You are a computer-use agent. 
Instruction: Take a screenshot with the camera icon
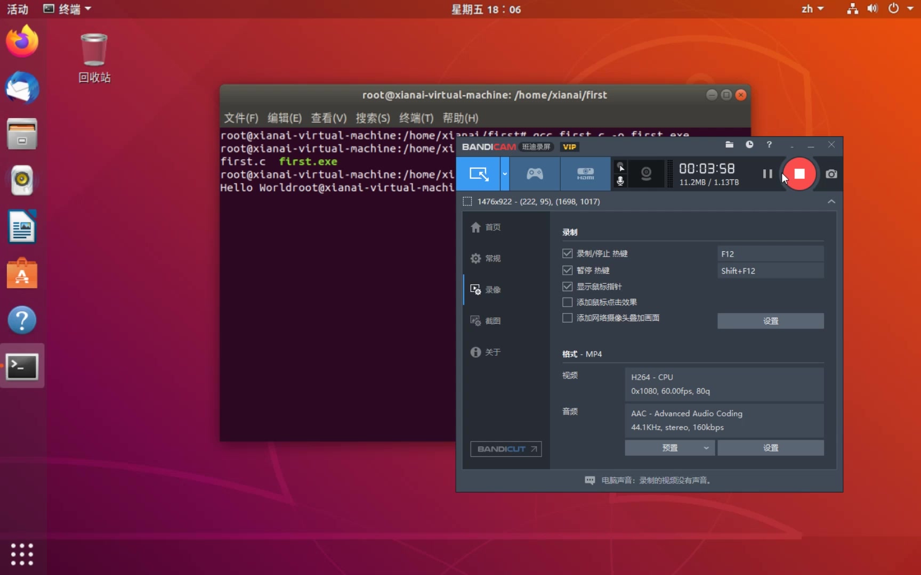click(x=831, y=174)
